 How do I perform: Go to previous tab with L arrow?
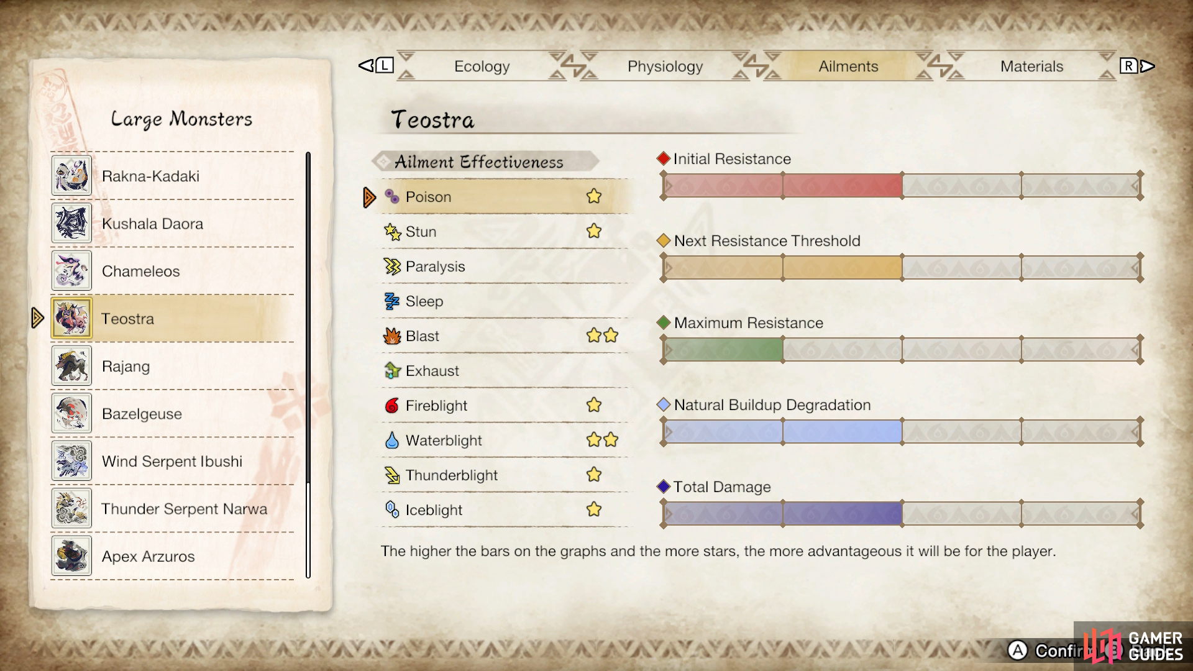coord(376,65)
